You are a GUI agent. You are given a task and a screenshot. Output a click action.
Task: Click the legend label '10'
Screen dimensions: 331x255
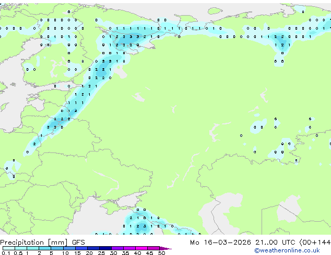click(65, 253)
